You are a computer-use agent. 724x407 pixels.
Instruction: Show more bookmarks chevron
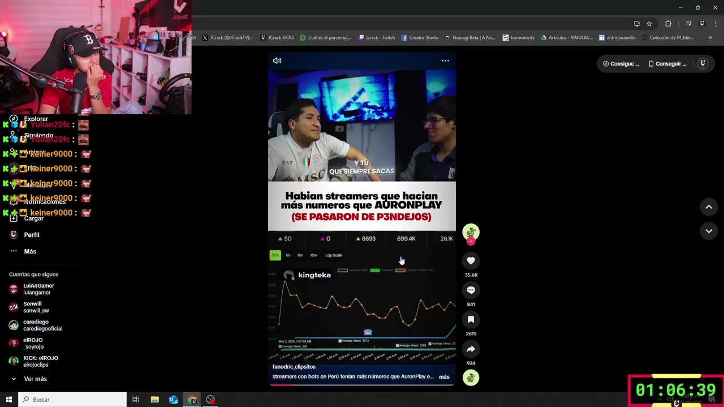[710, 37]
